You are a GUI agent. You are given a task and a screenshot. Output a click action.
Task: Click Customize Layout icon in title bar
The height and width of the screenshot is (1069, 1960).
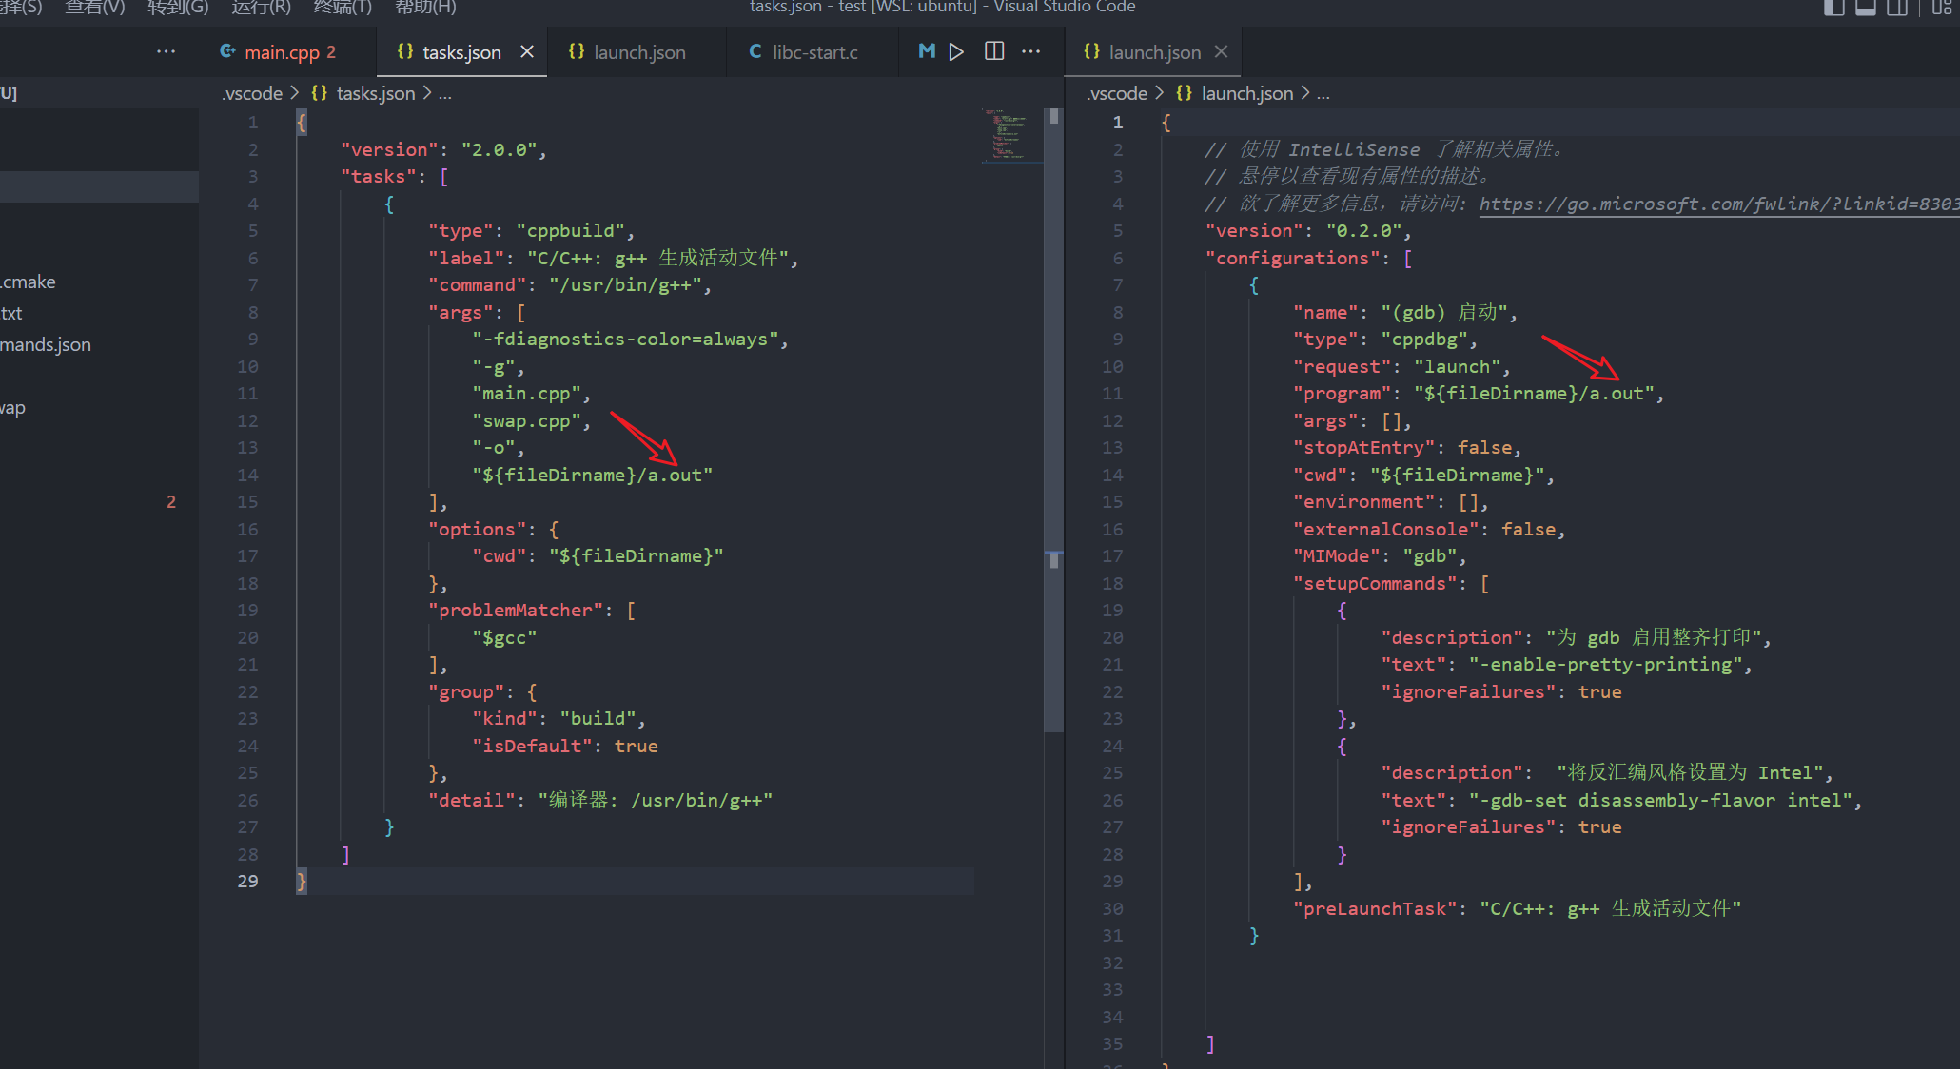tap(1941, 8)
